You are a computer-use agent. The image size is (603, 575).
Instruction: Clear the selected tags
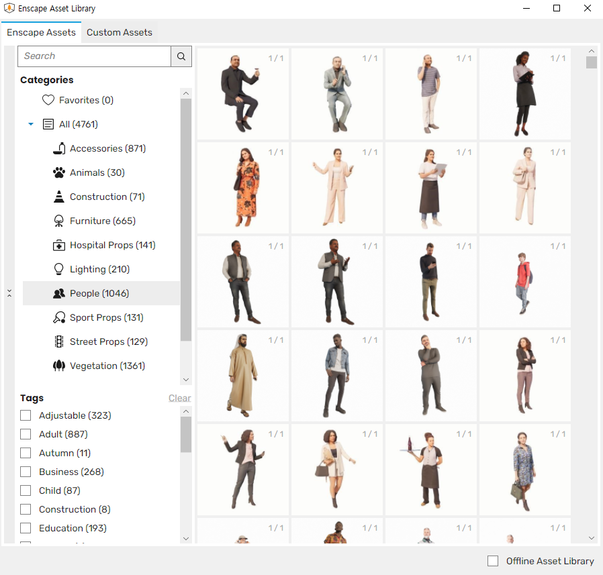point(179,398)
